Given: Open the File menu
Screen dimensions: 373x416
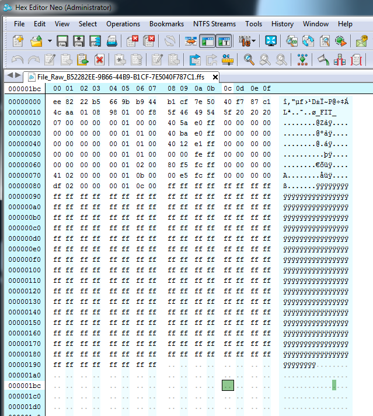Looking at the screenshot, I should 19,24.
